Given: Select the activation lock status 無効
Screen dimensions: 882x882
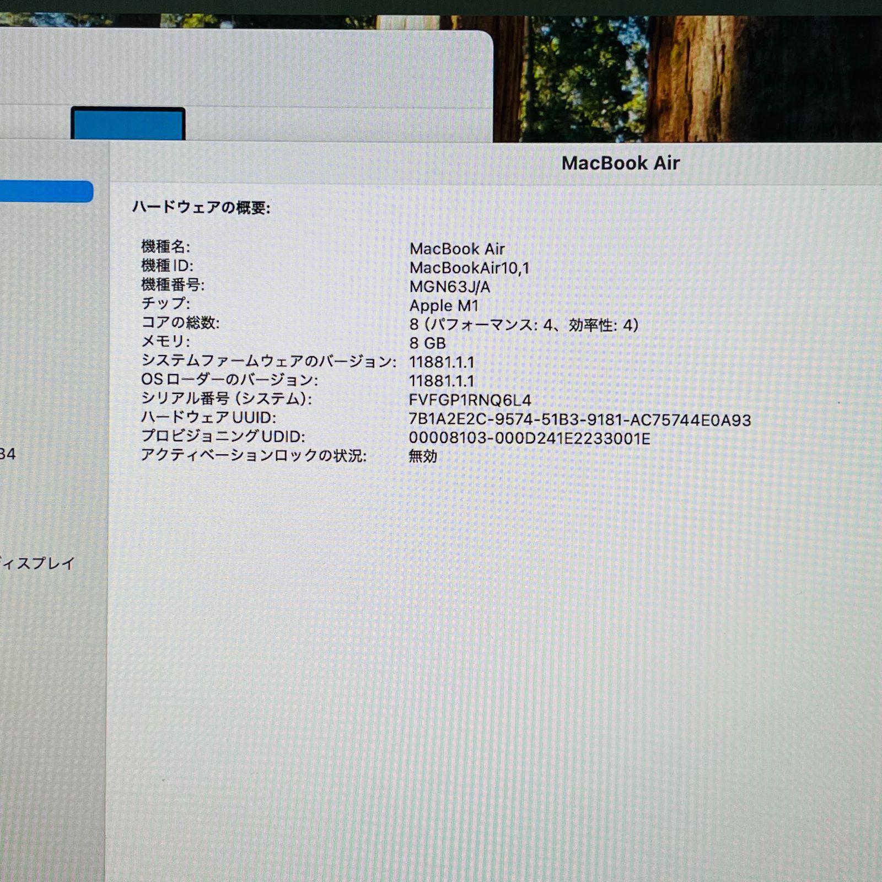Looking at the screenshot, I should (423, 456).
